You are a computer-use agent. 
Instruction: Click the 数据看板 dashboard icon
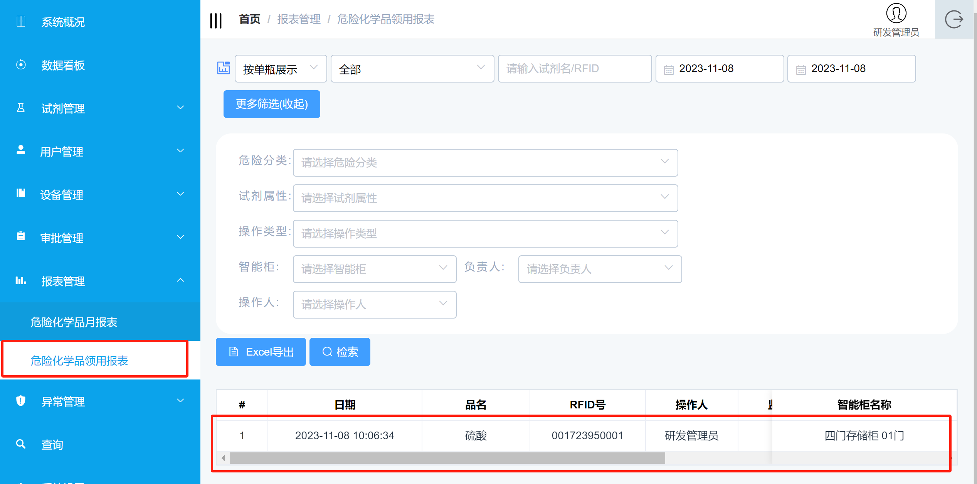click(x=21, y=65)
